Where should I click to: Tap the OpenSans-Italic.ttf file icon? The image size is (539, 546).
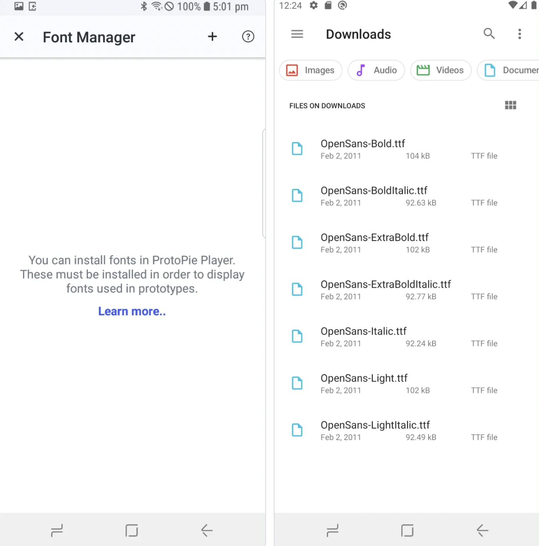[x=297, y=336]
